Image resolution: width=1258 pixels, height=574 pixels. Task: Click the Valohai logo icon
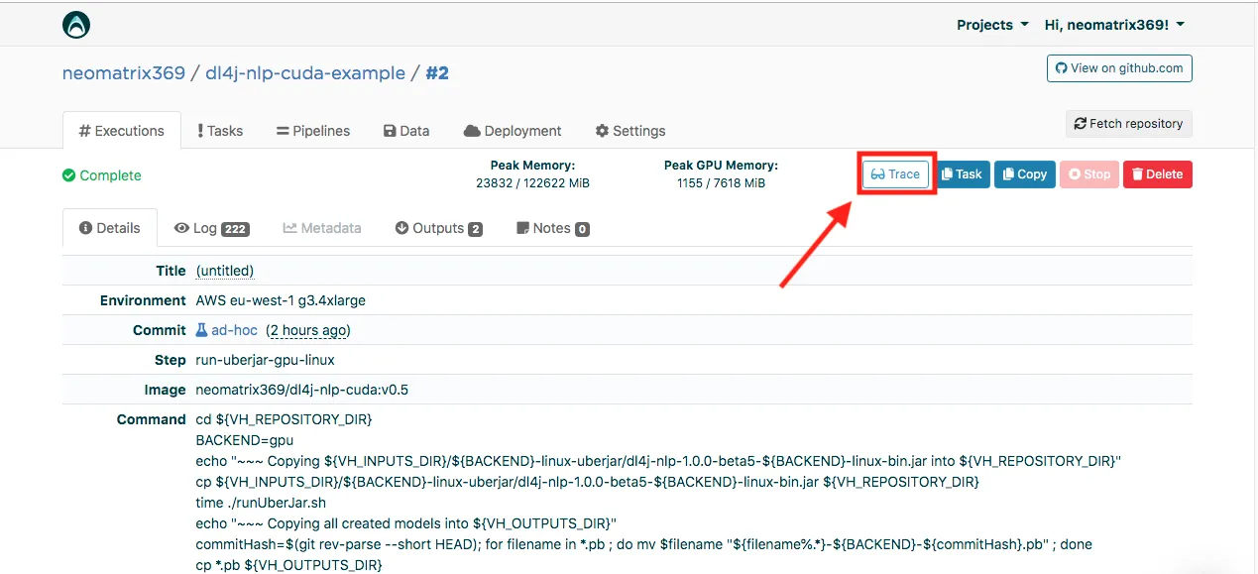(x=76, y=25)
